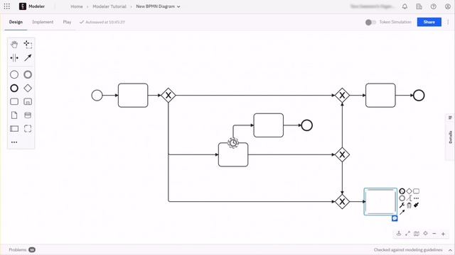Reset viewport with the target icon
455x255 pixels.
(x=425, y=233)
